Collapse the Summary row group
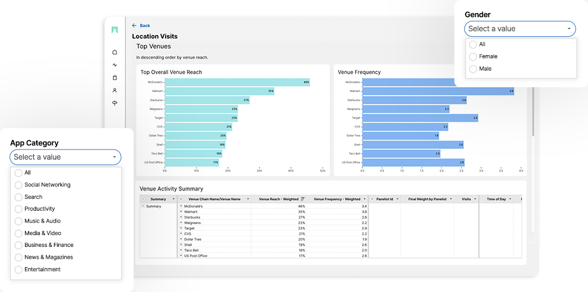 (x=143, y=206)
